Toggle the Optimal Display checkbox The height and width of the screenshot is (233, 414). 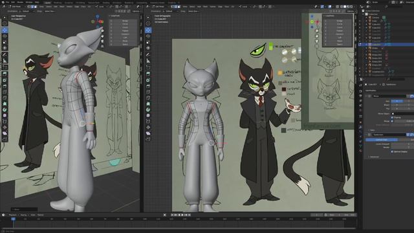[393, 151]
